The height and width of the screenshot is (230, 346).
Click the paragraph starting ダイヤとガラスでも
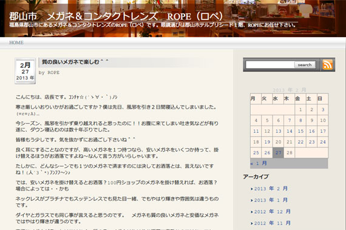(117, 218)
